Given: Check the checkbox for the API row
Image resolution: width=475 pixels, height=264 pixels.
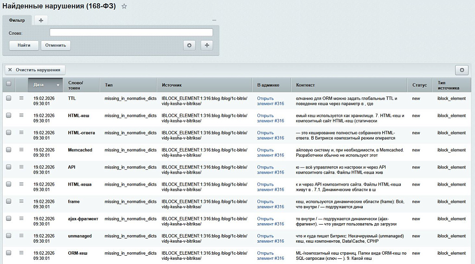Looking at the screenshot, I should click(8, 167).
